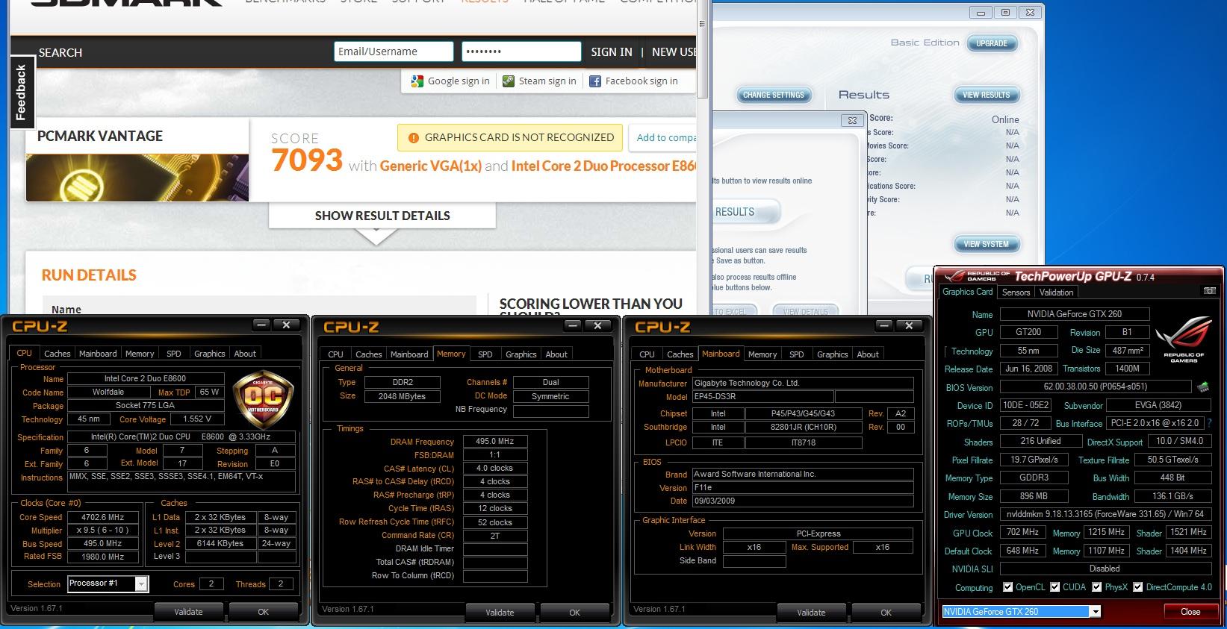Open the Feedback side tab
This screenshot has width=1227, height=629.
22,92
